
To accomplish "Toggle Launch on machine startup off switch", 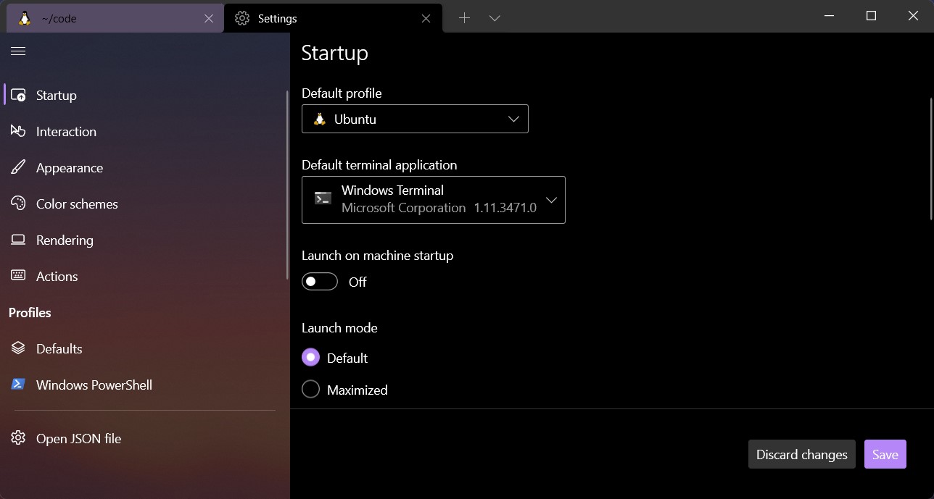I will pyautogui.click(x=319, y=281).
